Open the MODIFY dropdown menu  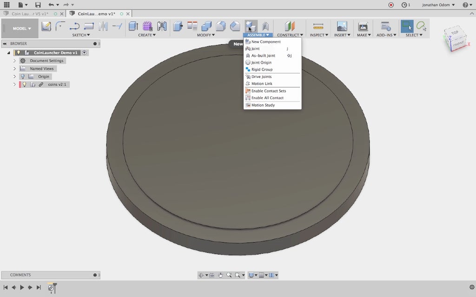pos(206,35)
